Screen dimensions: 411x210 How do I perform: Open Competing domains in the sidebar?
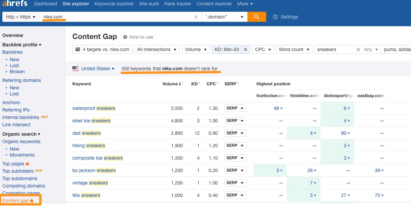click(24, 186)
